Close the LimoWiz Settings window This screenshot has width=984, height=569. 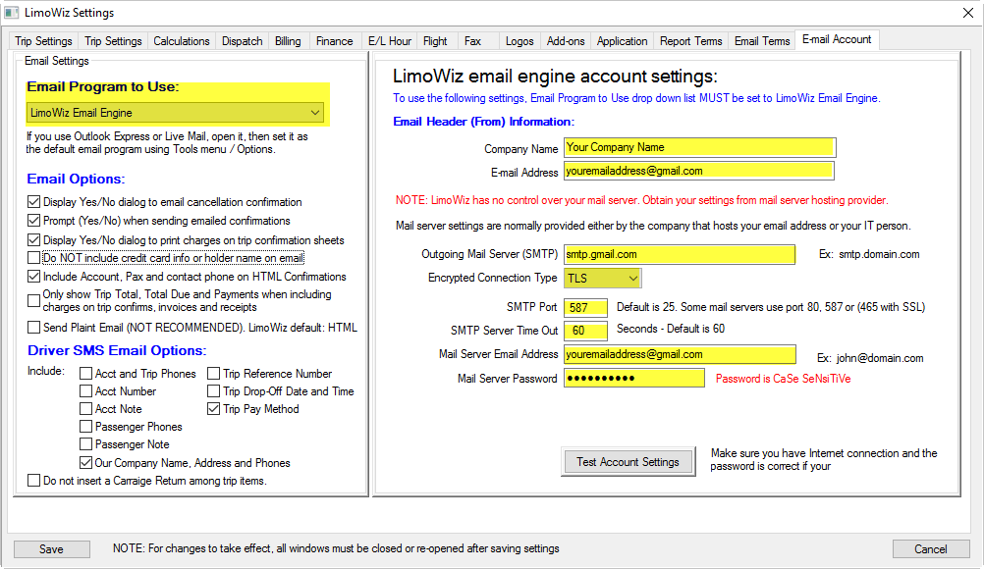click(x=968, y=13)
